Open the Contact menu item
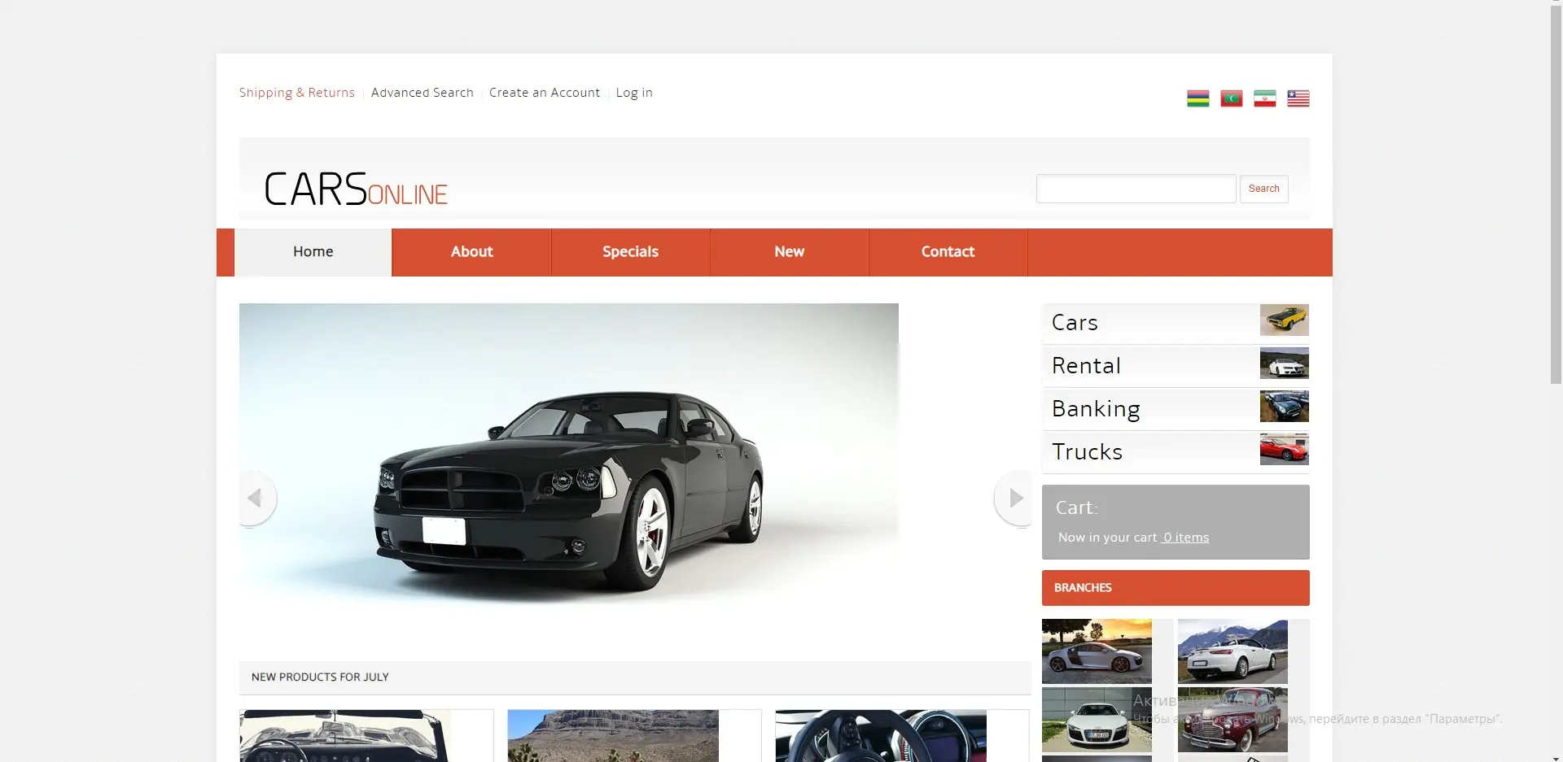Image resolution: width=1563 pixels, height=762 pixels. [948, 252]
